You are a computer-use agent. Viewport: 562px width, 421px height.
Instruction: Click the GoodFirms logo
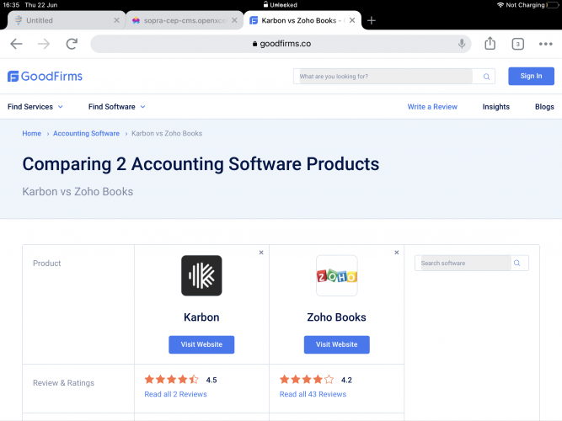coord(45,76)
